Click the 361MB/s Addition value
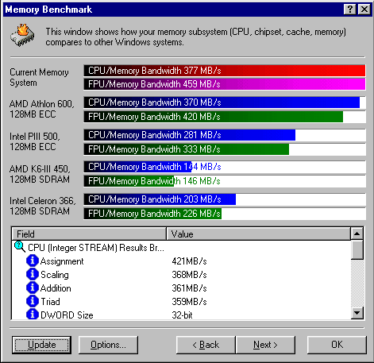The width and height of the screenshot is (374, 363). [x=189, y=288]
